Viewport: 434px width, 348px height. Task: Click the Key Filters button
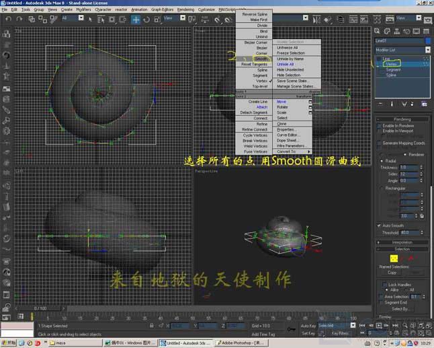click(x=340, y=333)
